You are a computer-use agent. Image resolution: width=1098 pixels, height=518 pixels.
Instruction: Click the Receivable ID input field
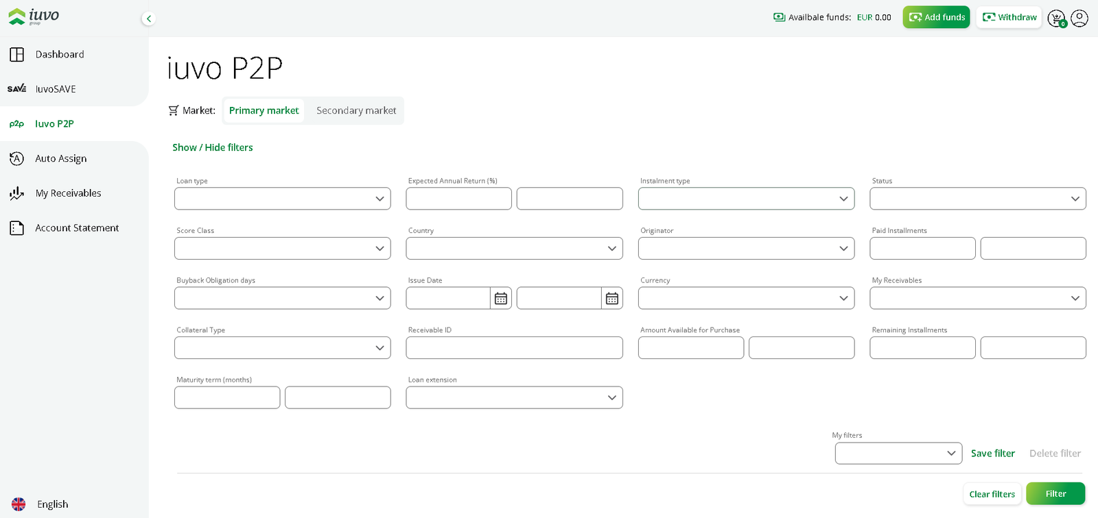click(x=515, y=347)
